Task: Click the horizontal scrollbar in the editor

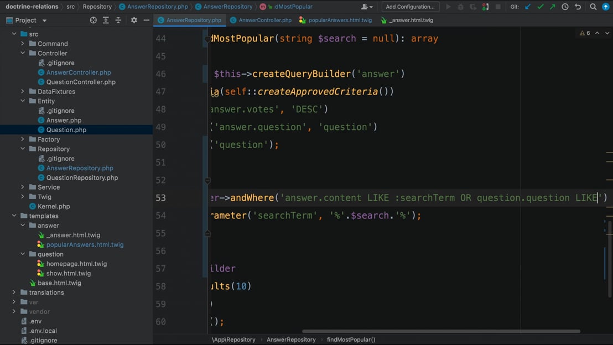Action: [441, 332]
